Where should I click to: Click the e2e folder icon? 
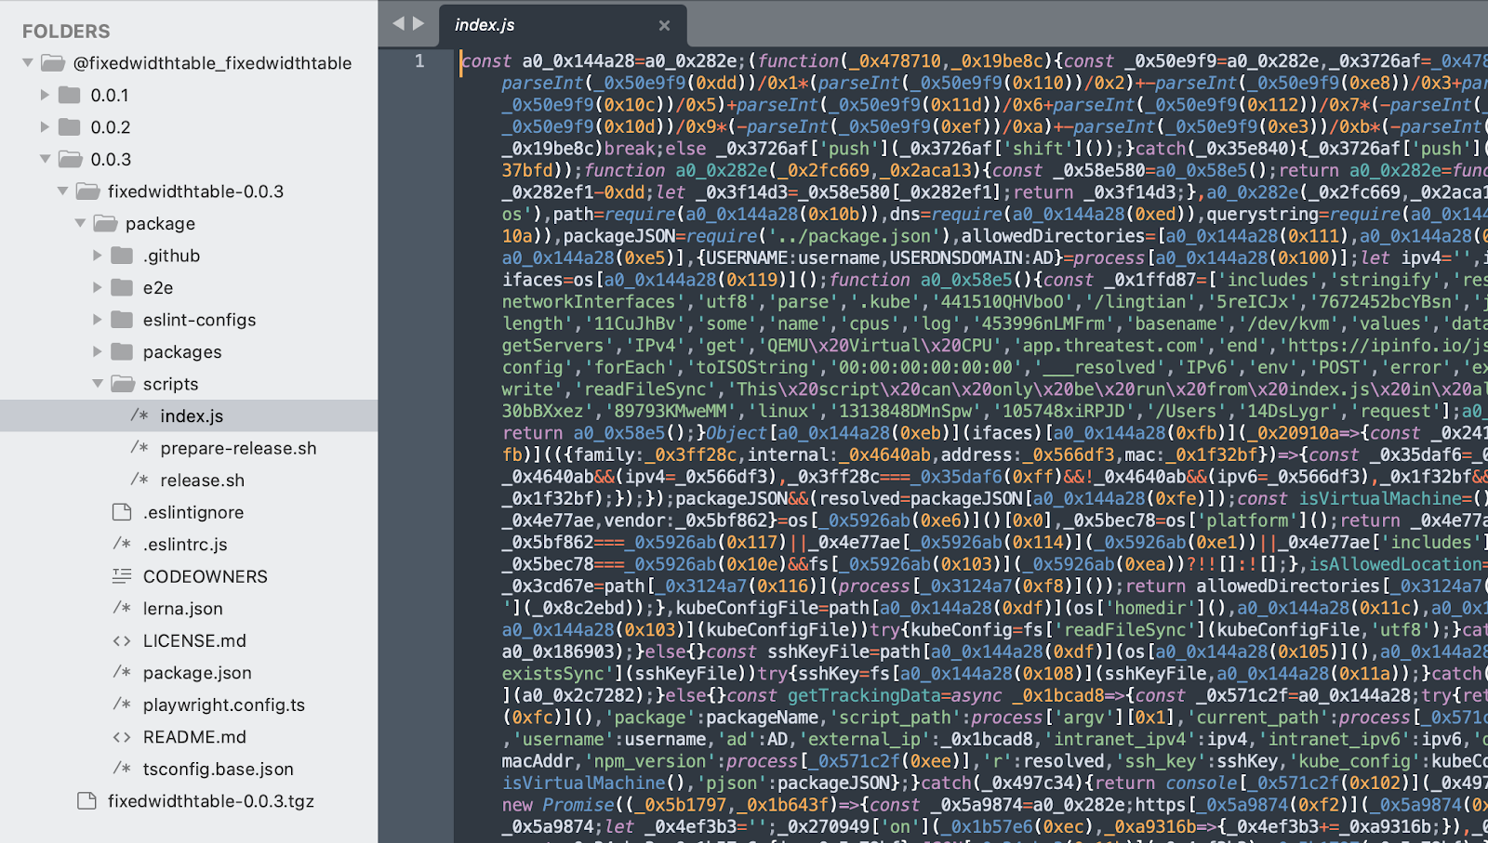123,287
